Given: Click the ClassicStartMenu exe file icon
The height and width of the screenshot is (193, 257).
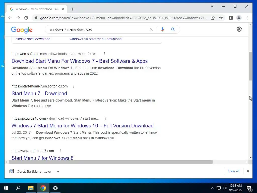Looking at the screenshot, I should pyautogui.click(x=12, y=171).
